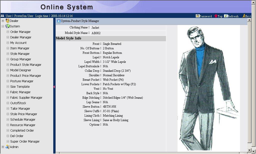This screenshot has height=154, width=256.
Task: Click the Dealer folder icon
Action: 7,21
